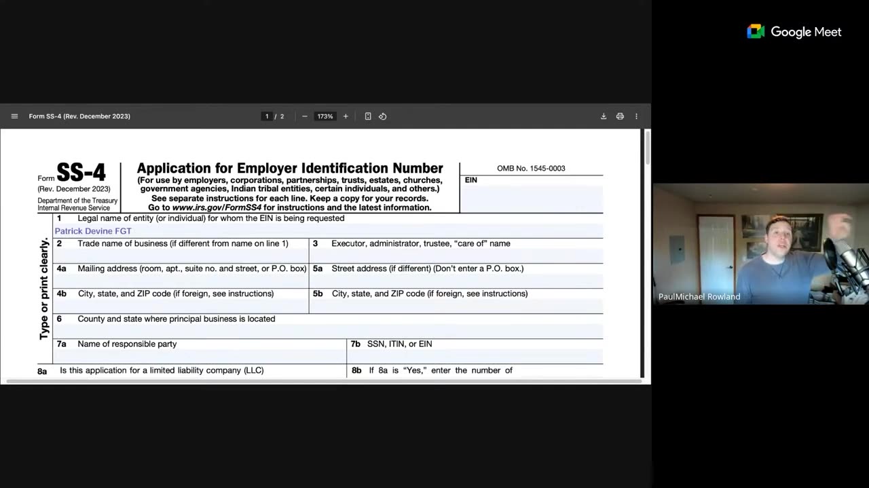Click the '8a Is this application for a limited liability company' text
This screenshot has height=488, width=869.
(151, 371)
